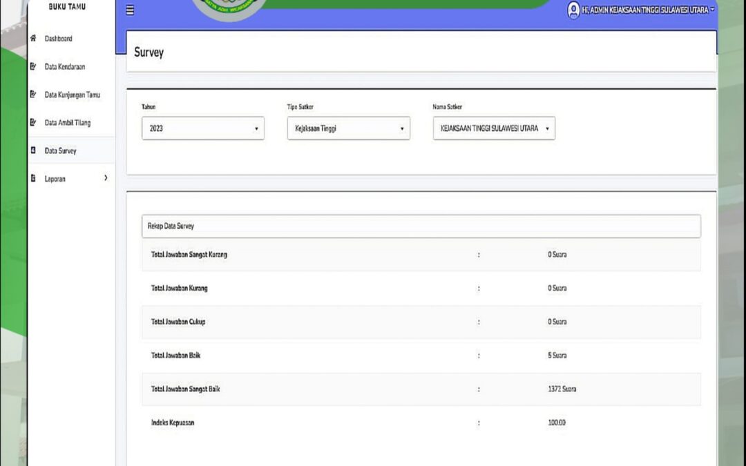Select the Total Jawaban Sangat Baik row
This screenshot has width=746, height=466.
point(421,389)
